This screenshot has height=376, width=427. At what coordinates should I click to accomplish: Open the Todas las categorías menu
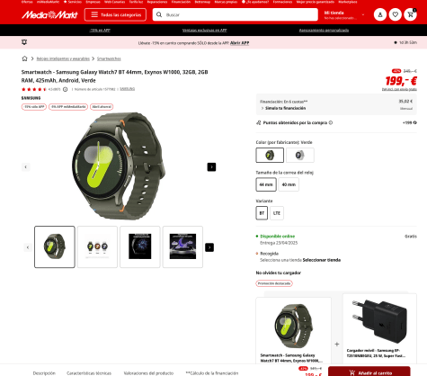point(115,14)
